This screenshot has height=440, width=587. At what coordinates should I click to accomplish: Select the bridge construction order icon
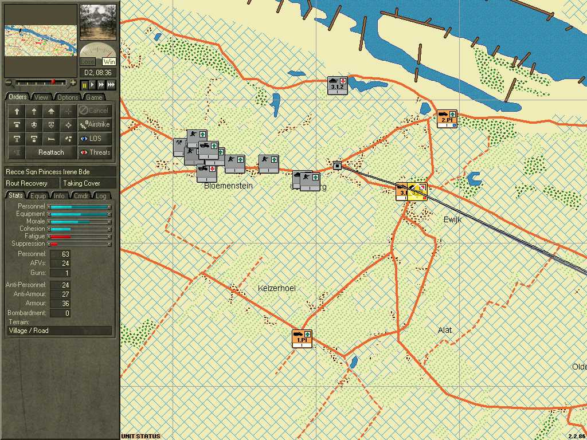tap(17, 139)
